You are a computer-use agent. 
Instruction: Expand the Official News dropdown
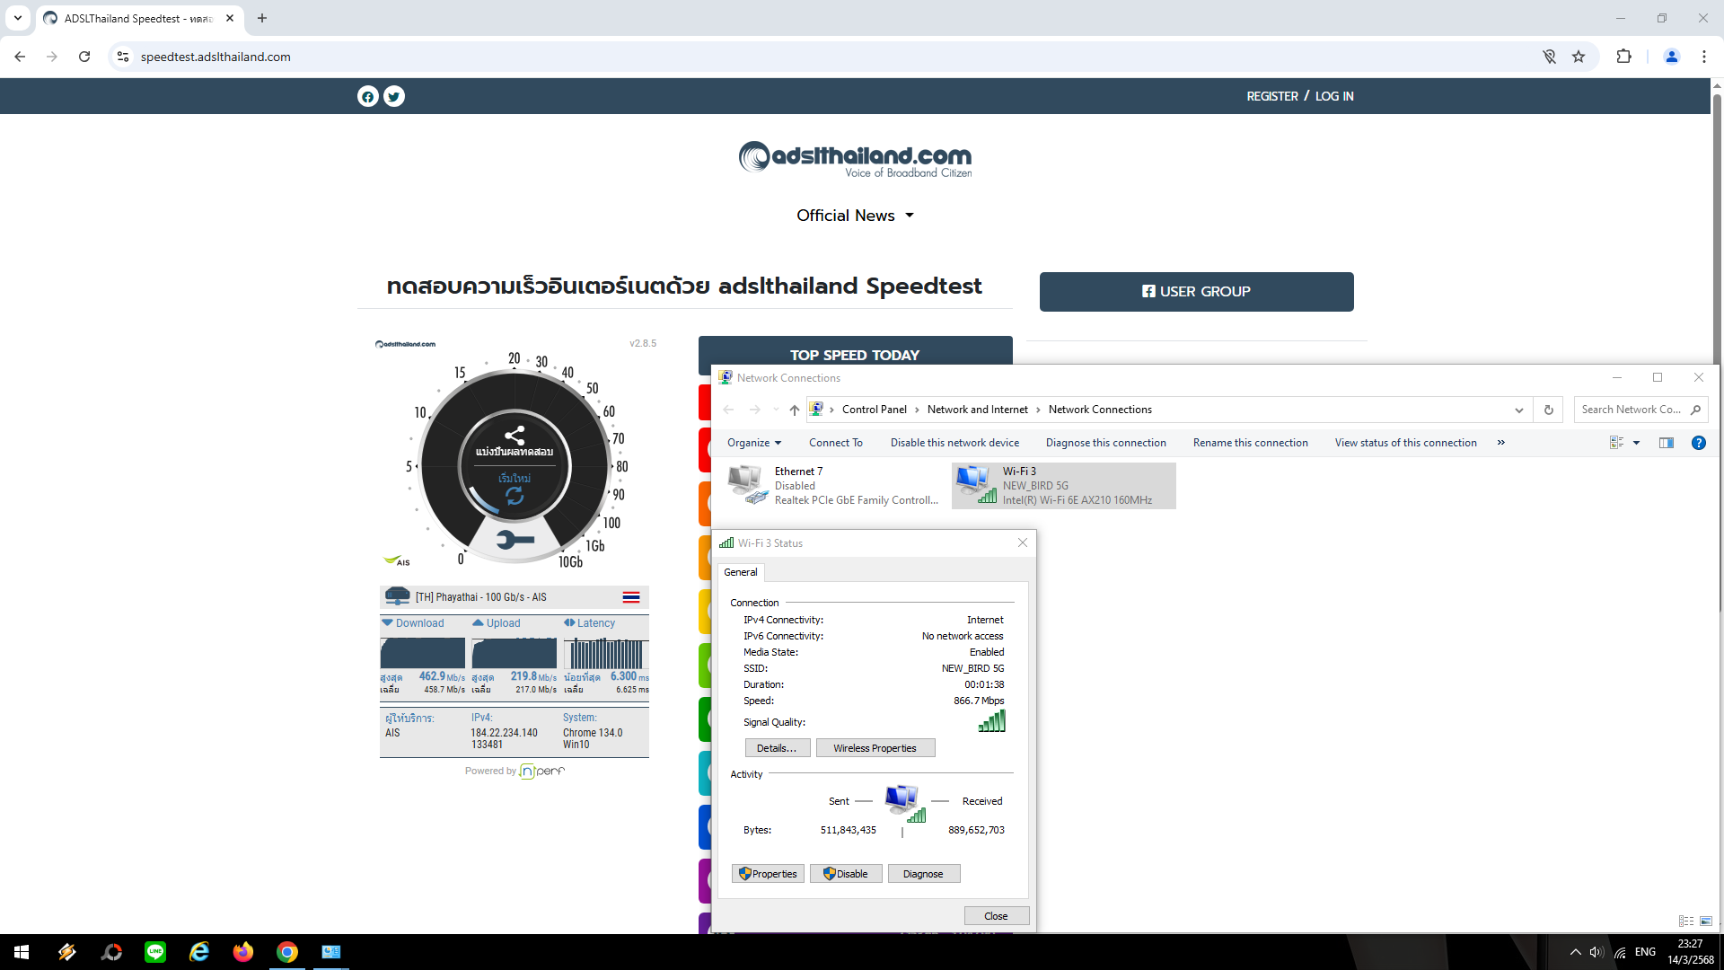[854, 216]
